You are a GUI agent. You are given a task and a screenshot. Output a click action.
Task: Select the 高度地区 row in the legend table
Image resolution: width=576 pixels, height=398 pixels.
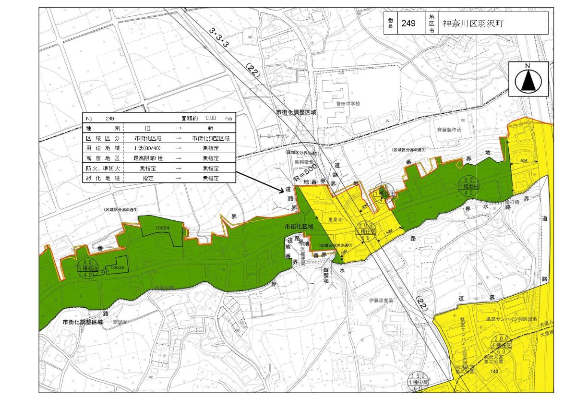click(x=159, y=158)
